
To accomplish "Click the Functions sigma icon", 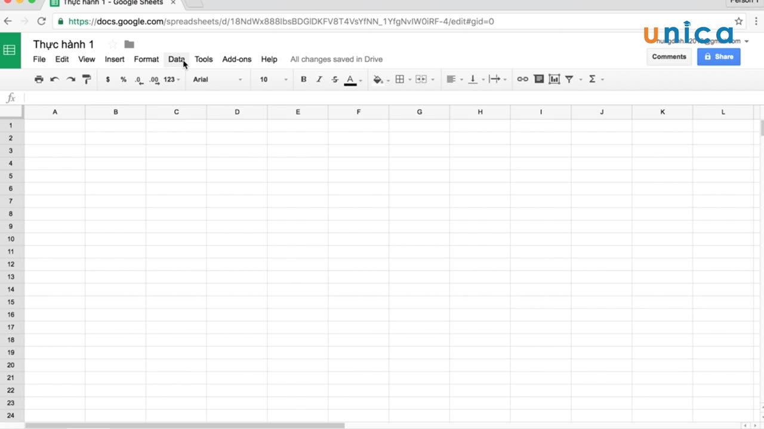I will pyautogui.click(x=592, y=79).
